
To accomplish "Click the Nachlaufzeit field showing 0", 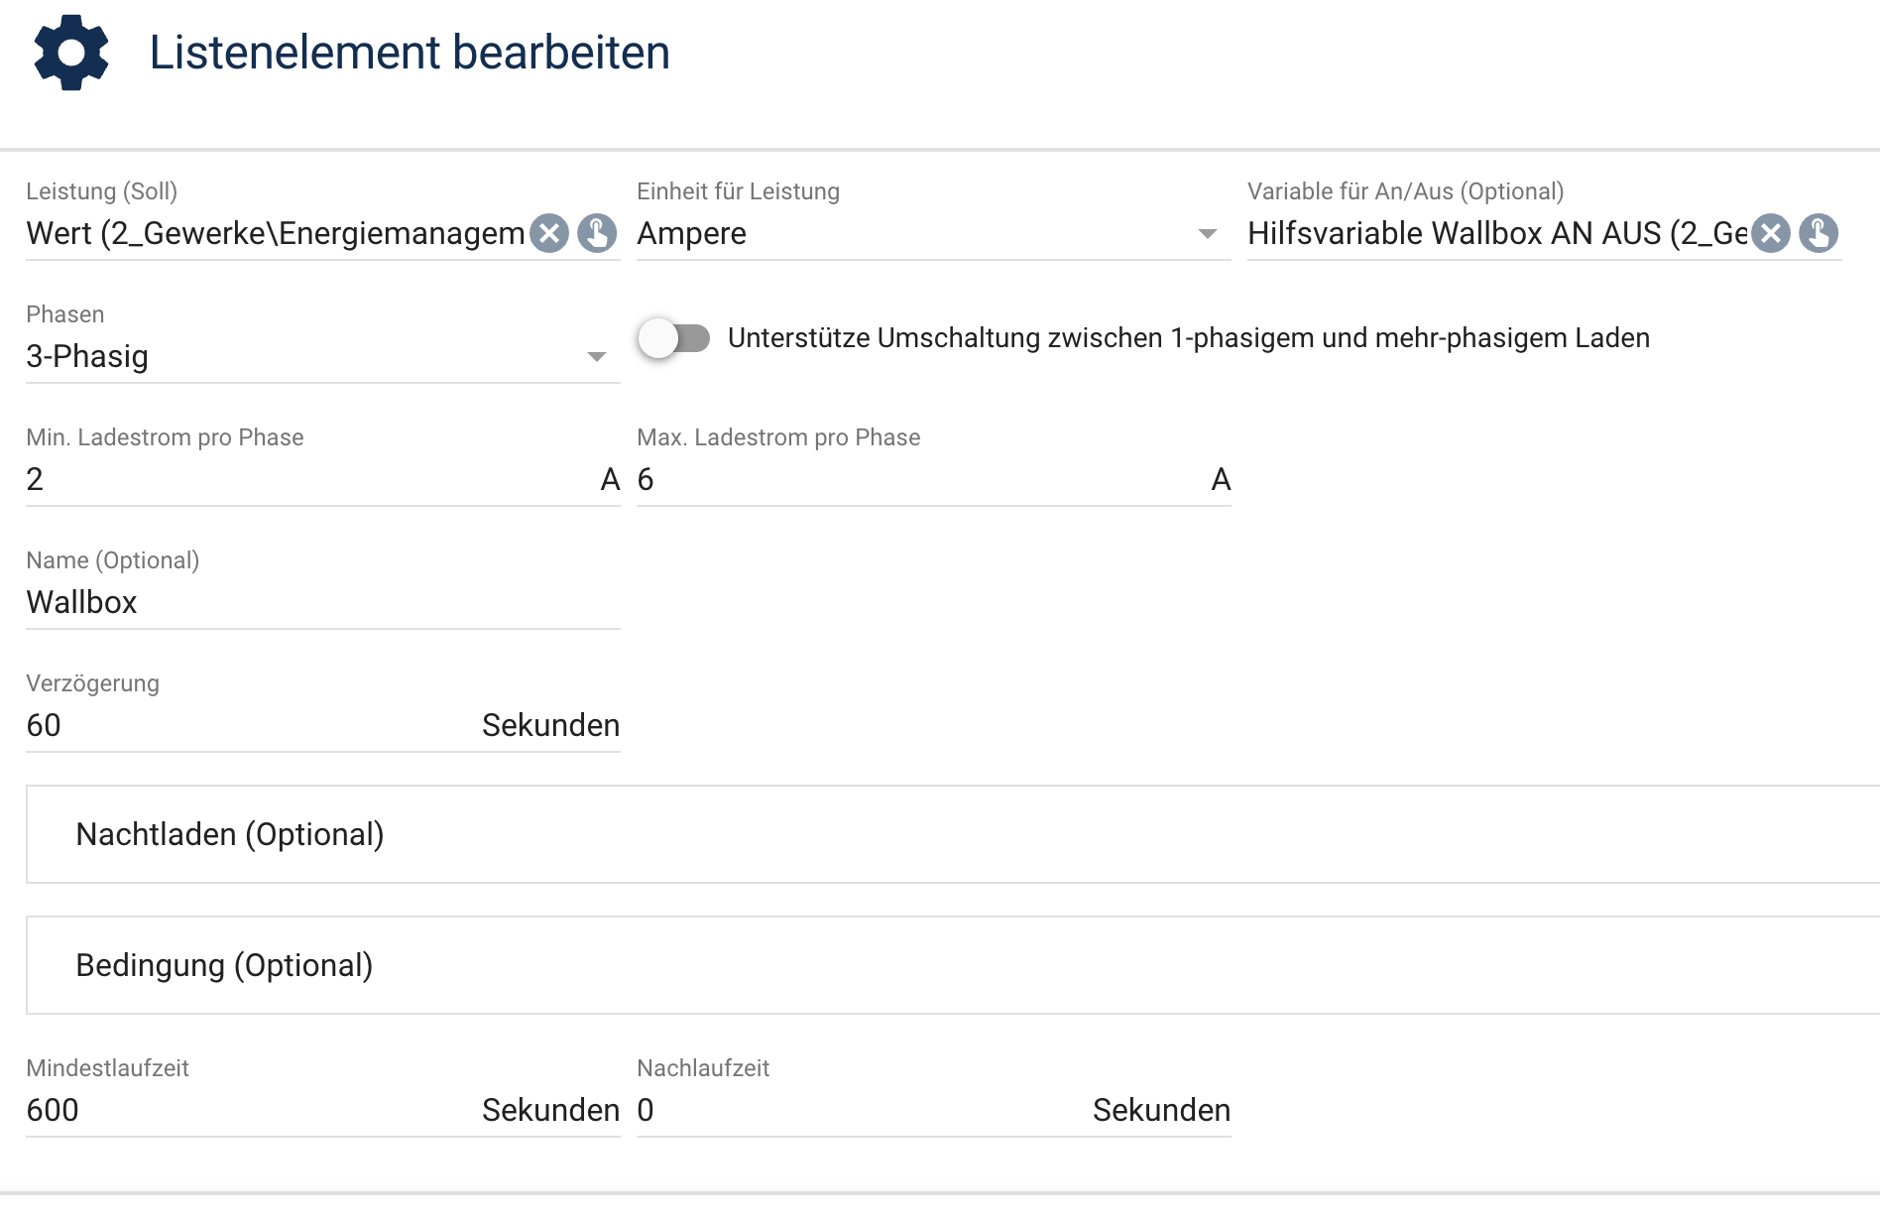I will (934, 1111).
